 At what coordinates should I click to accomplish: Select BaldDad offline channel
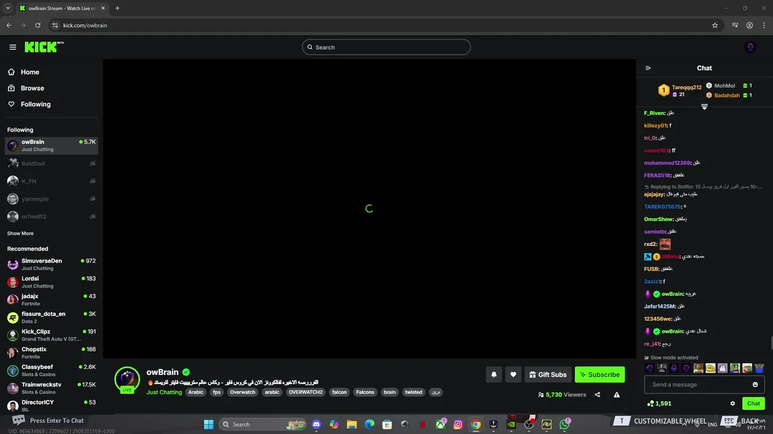click(51, 163)
